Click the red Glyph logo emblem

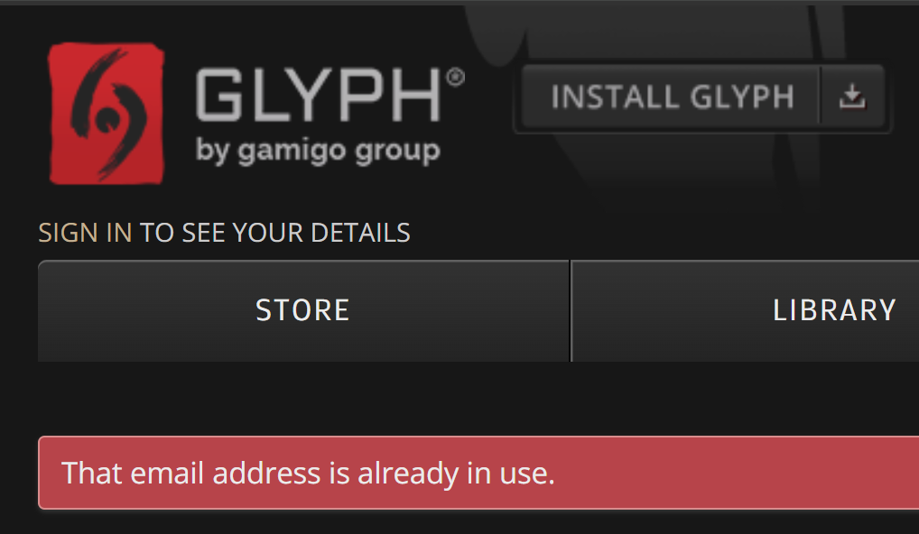(x=107, y=114)
